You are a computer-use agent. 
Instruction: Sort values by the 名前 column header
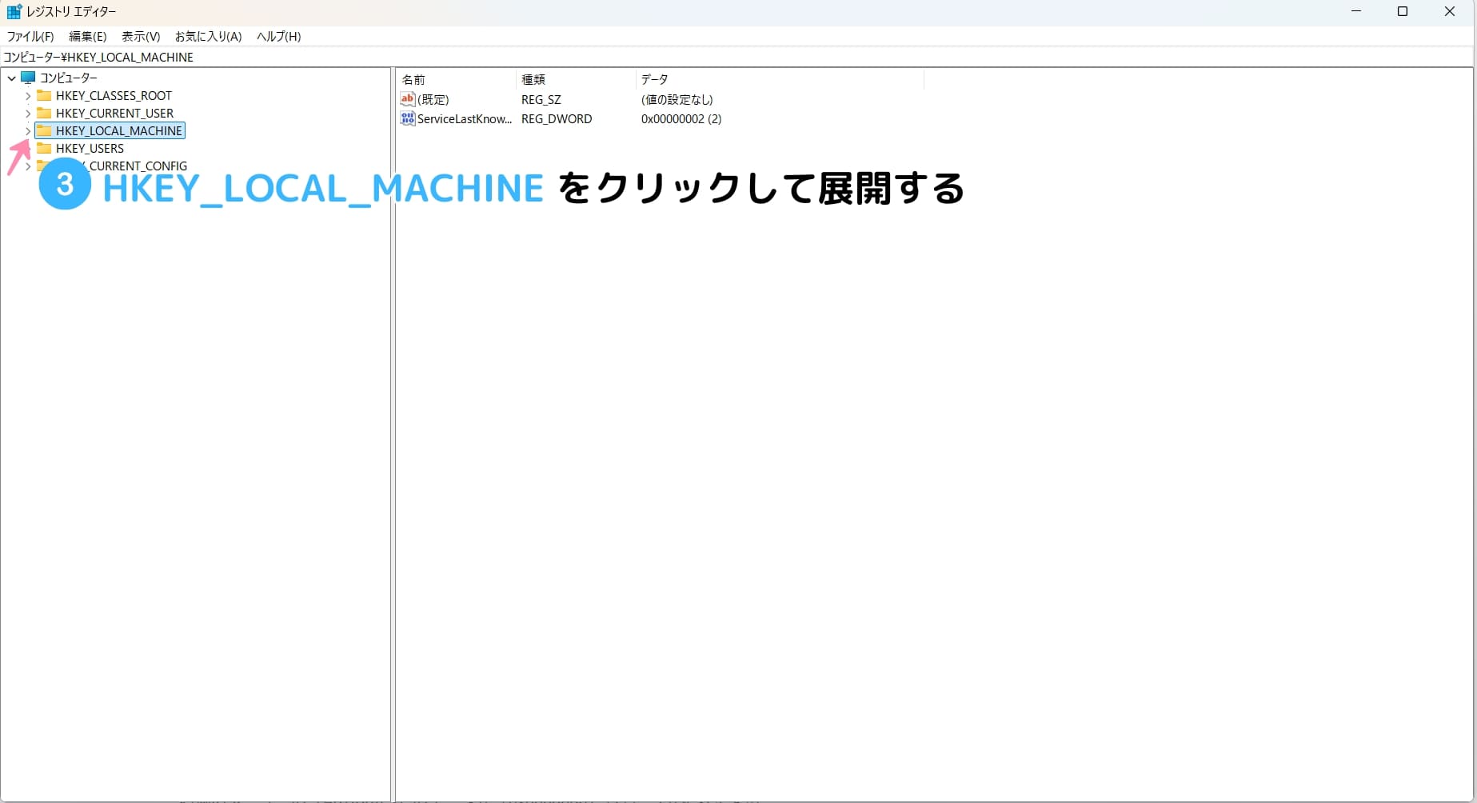coord(414,79)
